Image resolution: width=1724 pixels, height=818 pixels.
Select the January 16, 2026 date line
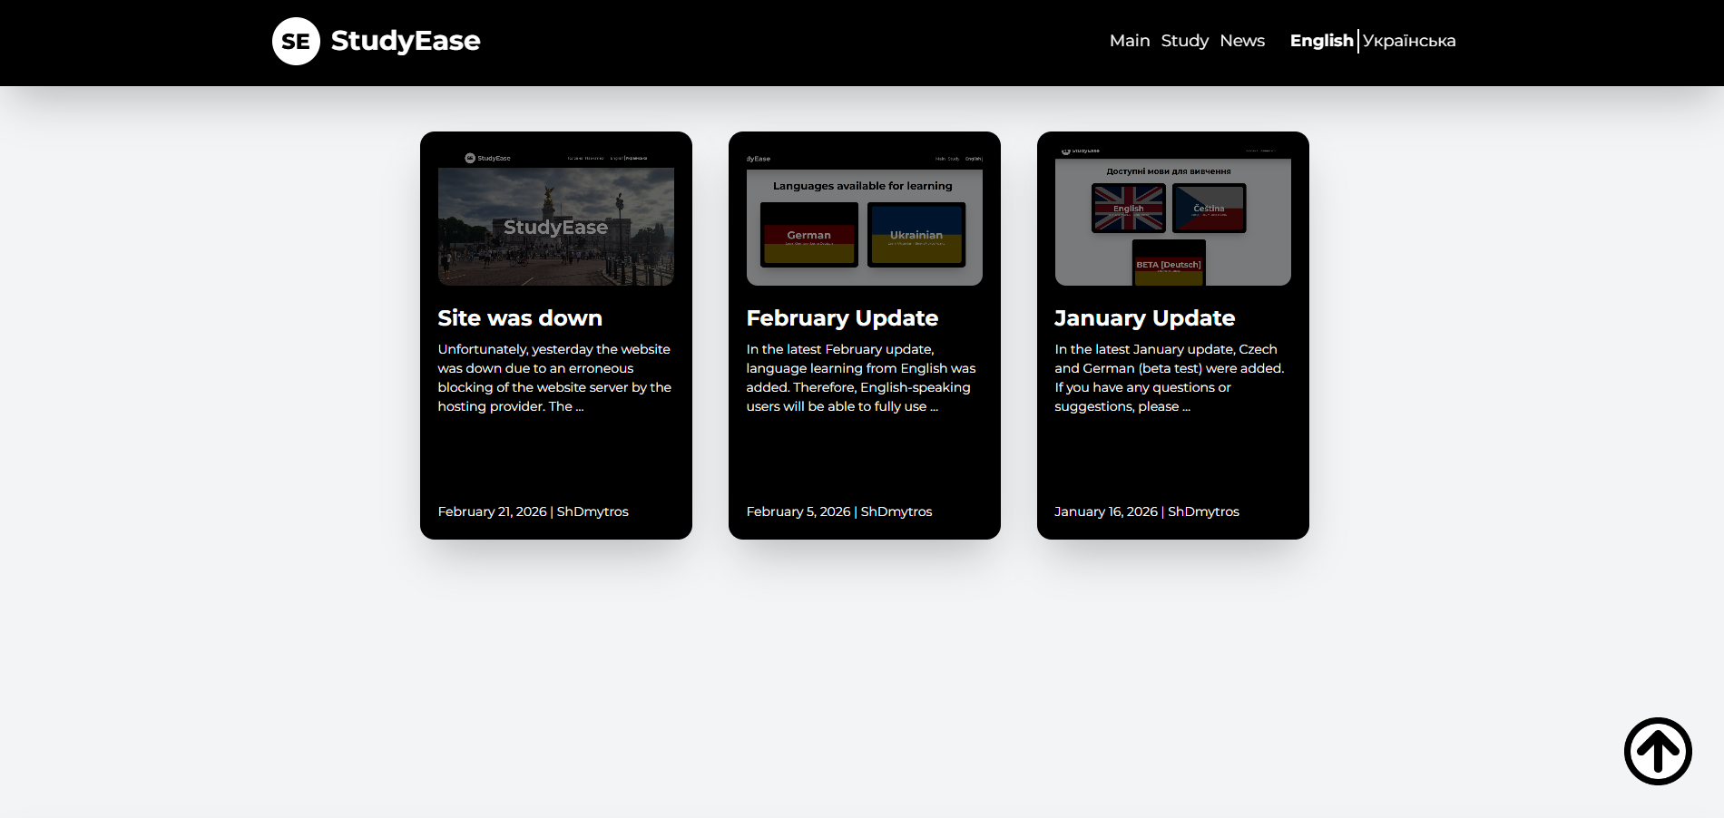point(1146,511)
